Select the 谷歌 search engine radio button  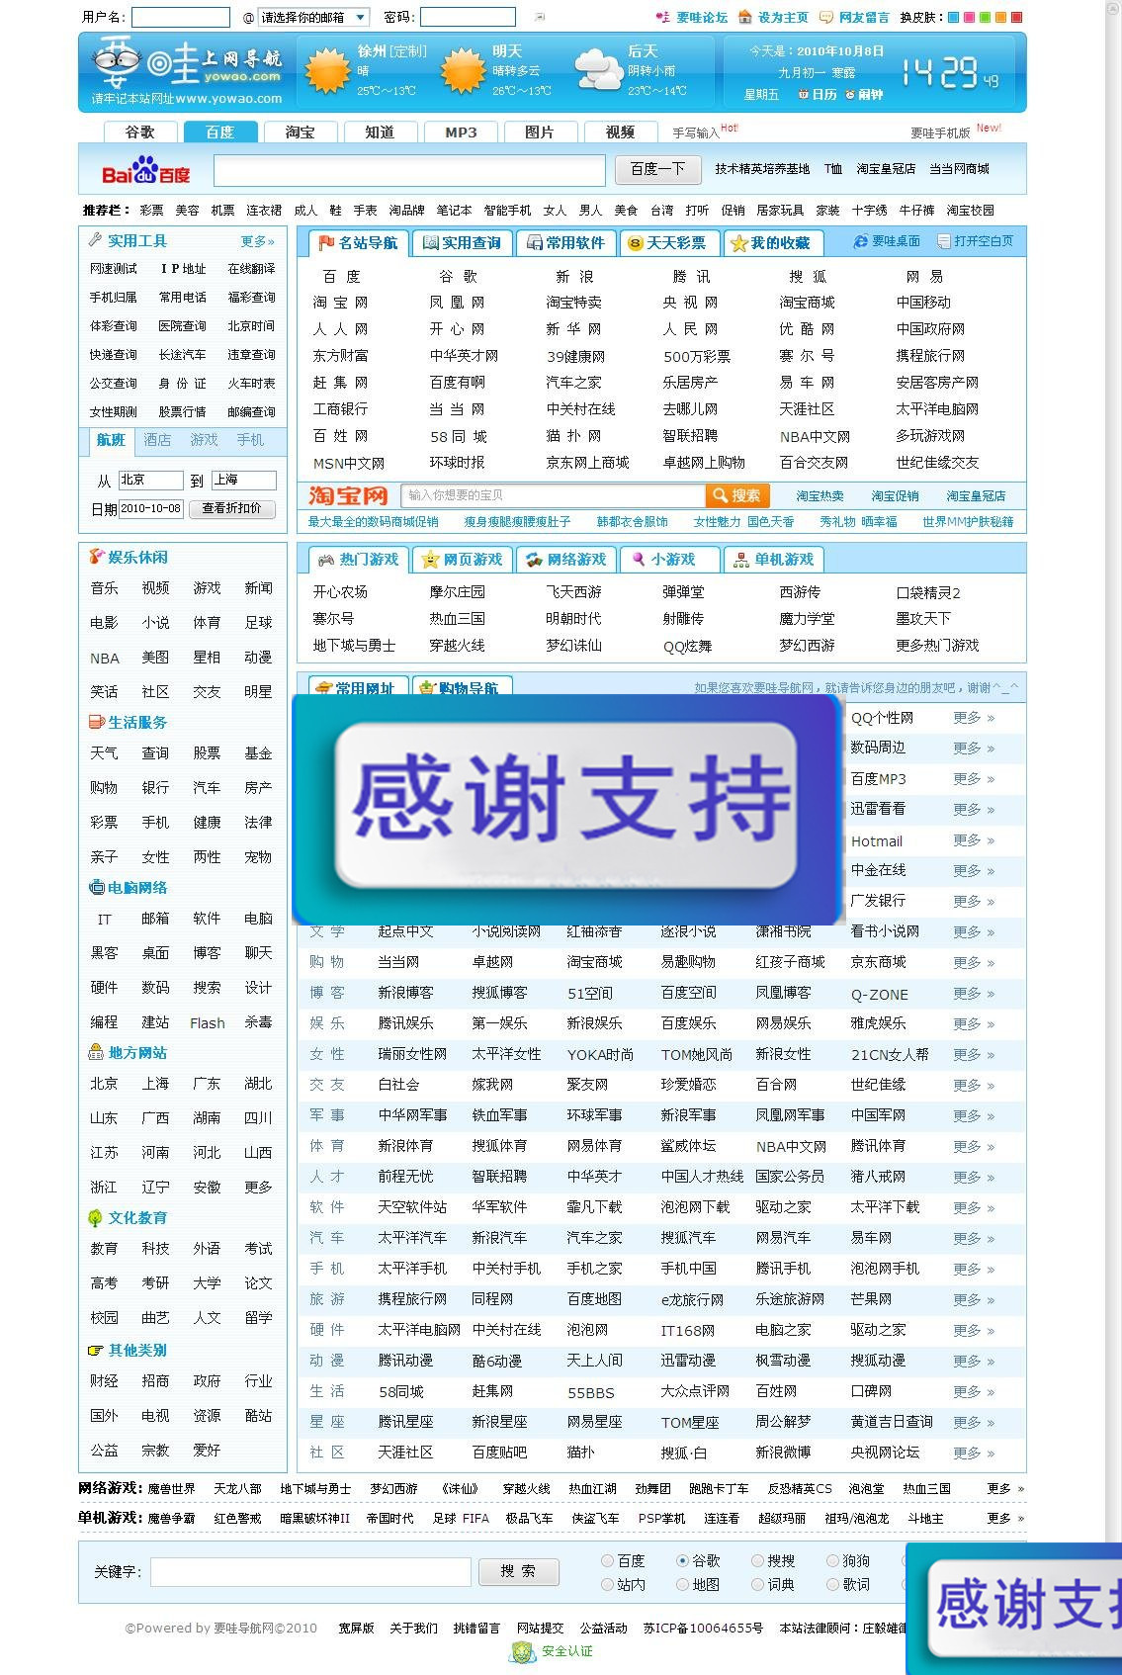coord(682,1560)
